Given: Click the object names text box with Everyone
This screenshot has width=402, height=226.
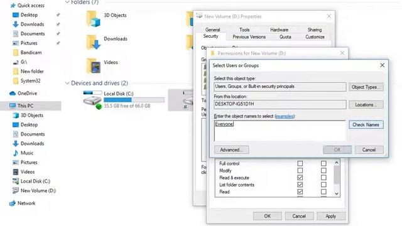Looking at the screenshot, I should (280, 131).
